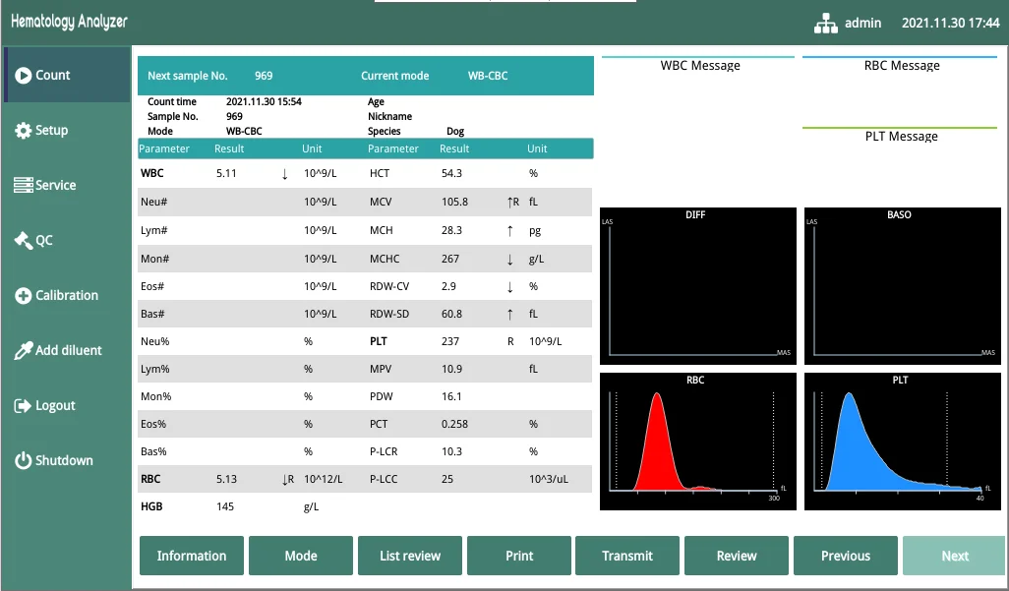Viewport: 1009px width, 591px height.
Task: Click the Service list icon
Action: pyautogui.click(x=23, y=185)
